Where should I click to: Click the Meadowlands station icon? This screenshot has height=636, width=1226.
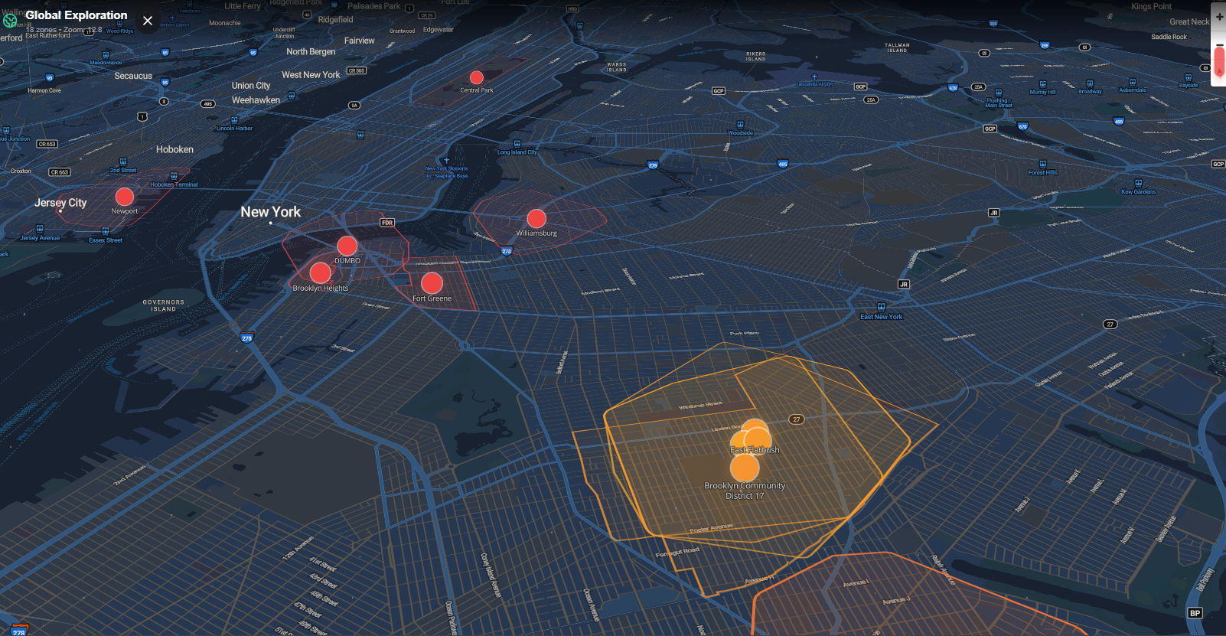coord(106,54)
